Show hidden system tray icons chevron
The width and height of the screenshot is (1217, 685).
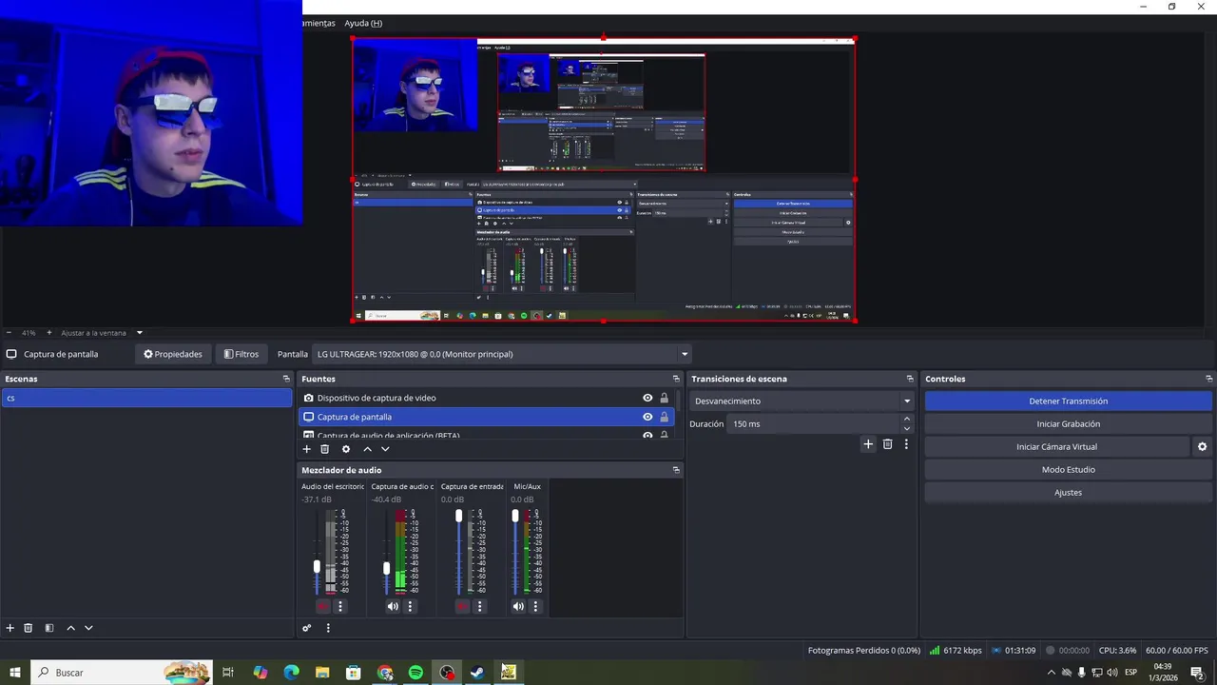[x=1051, y=673]
